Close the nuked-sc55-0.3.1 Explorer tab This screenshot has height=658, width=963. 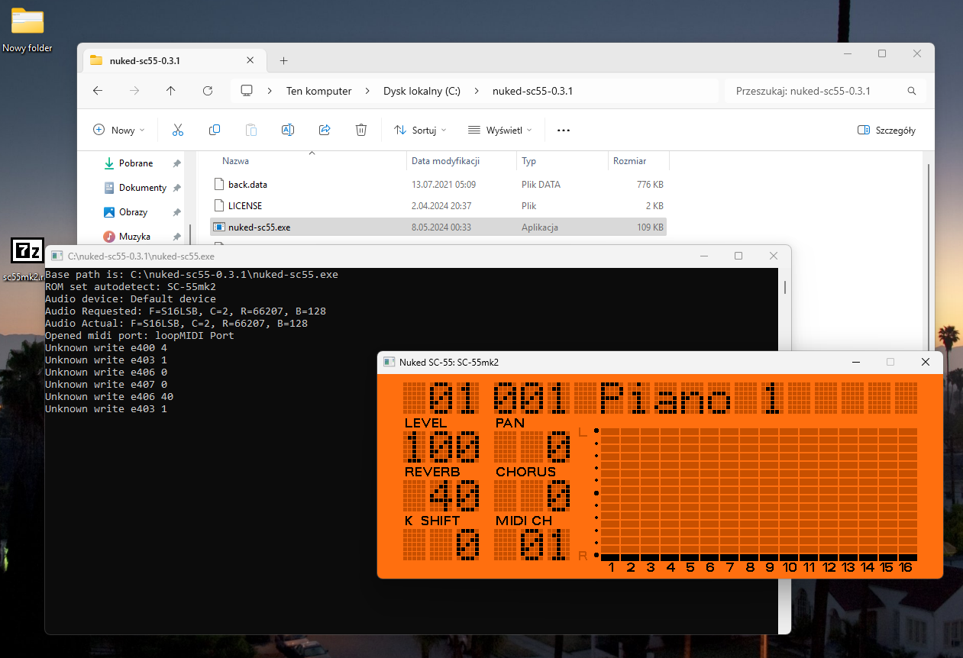pyautogui.click(x=250, y=60)
